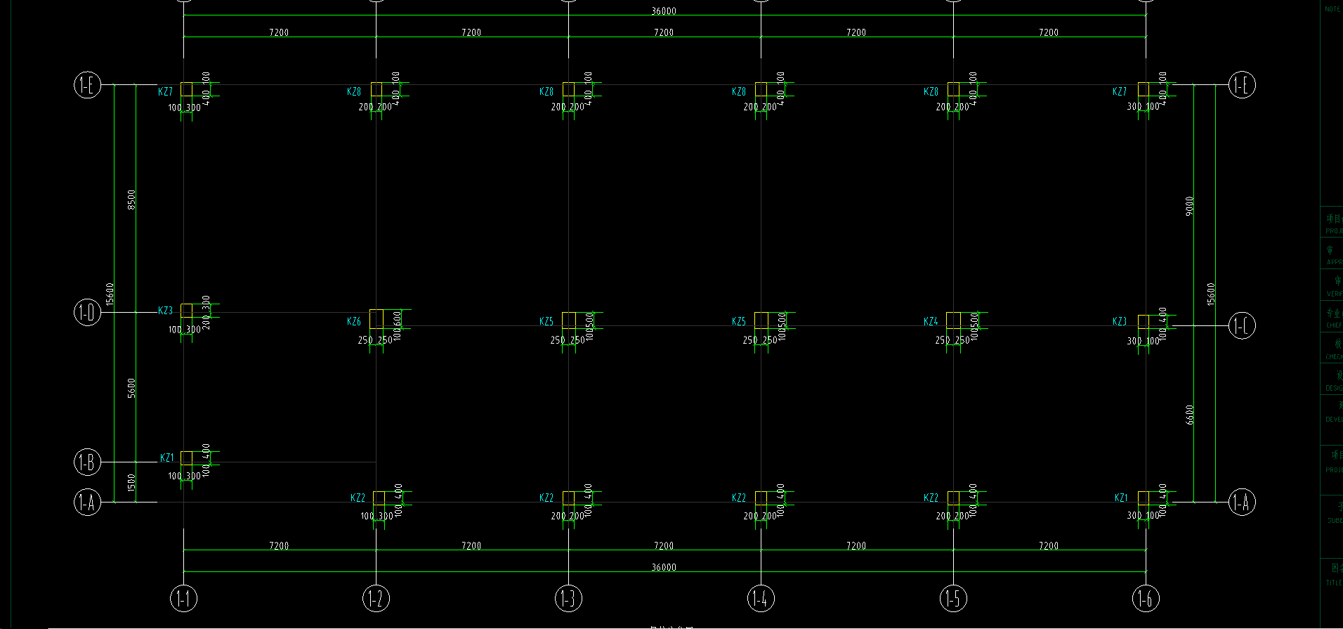This screenshot has height=629, width=1343.
Task: Select KZ7 label on axis 1-6
Action: pyautogui.click(x=1120, y=91)
